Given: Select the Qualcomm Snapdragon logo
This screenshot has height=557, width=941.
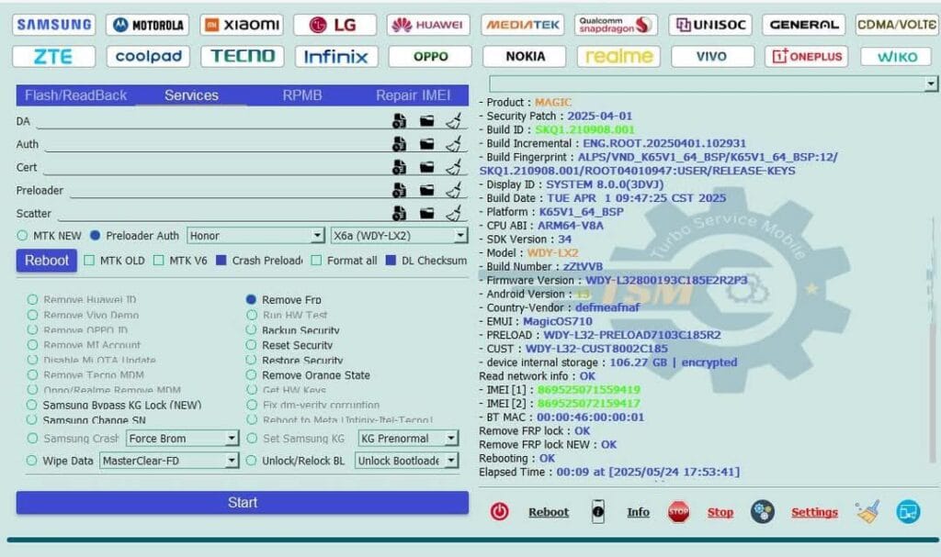Looking at the screenshot, I should tap(616, 25).
